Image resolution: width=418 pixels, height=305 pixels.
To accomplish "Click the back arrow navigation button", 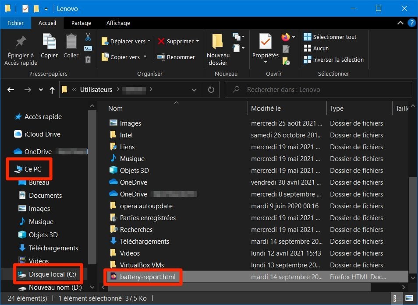I will point(11,90).
